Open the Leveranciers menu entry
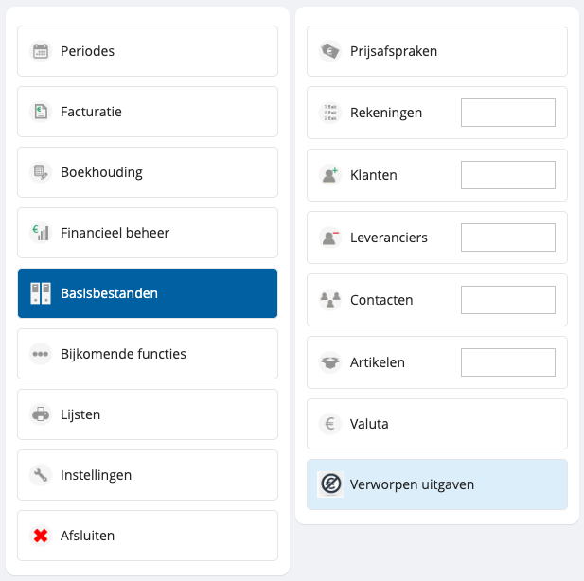The height and width of the screenshot is (581, 584). click(388, 238)
